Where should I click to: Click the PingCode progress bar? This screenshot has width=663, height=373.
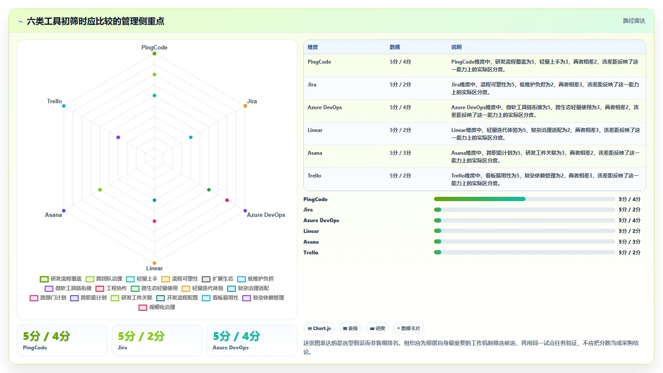tap(524, 199)
